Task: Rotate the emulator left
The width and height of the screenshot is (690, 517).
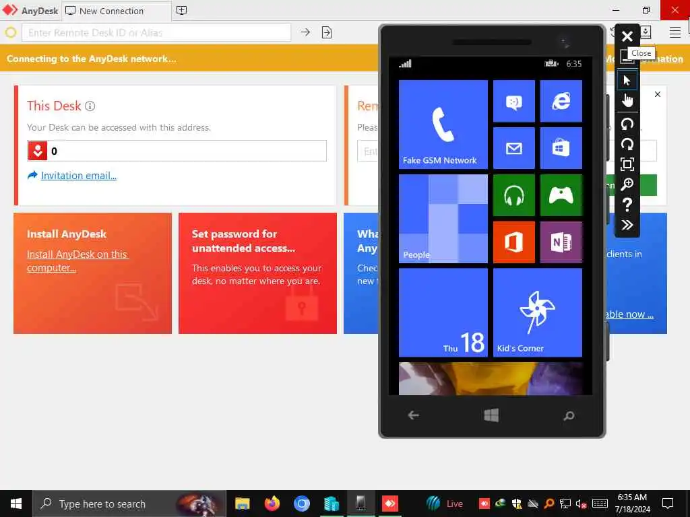Action: point(627,124)
